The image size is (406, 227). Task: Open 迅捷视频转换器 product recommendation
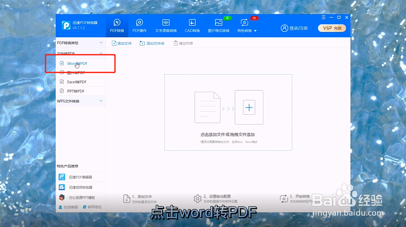pyautogui.click(x=81, y=187)
